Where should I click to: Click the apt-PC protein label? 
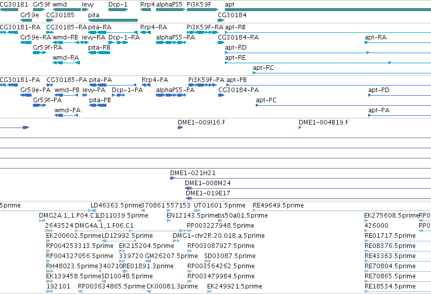click(266, 101)
